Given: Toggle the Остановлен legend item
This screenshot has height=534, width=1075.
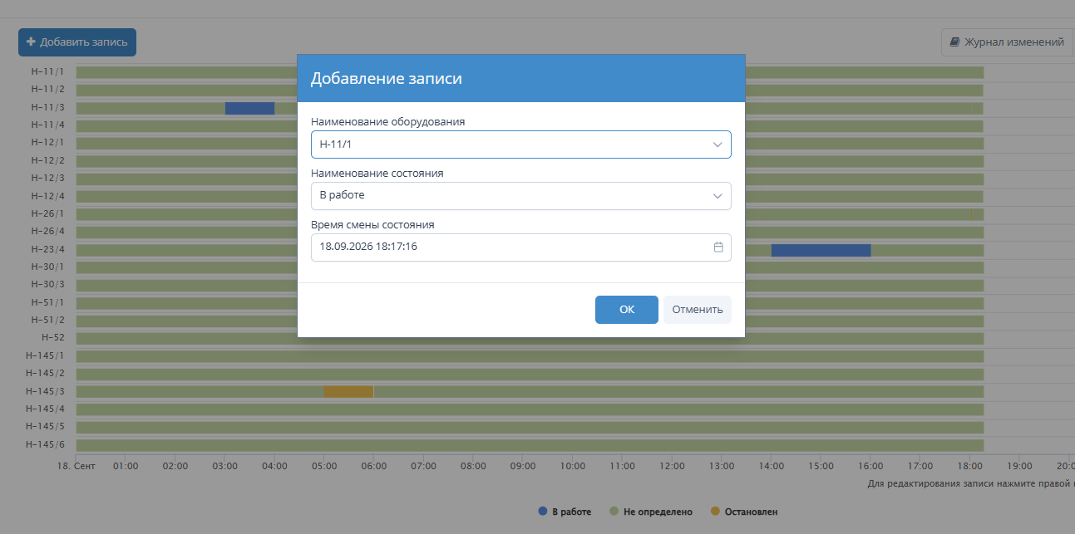Looking at the screenshot, I should 744,512.
